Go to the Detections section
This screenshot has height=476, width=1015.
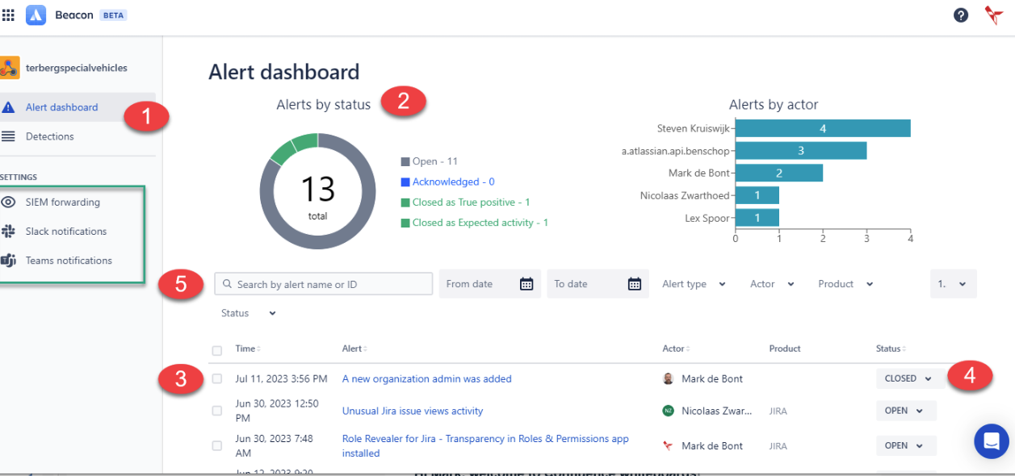click(50, 136)
